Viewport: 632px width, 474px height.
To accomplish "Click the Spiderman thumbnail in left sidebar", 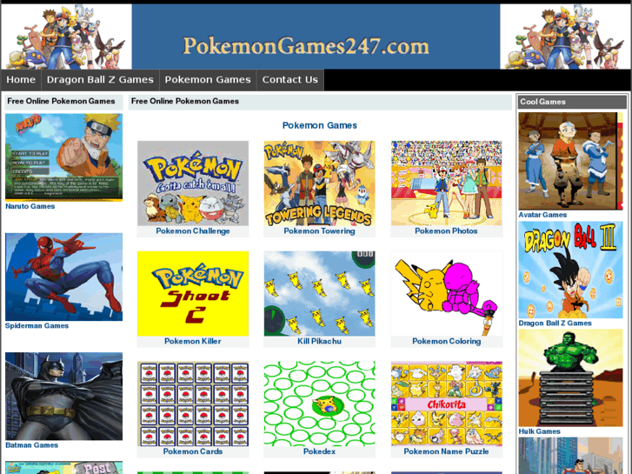I will [64, 277].
